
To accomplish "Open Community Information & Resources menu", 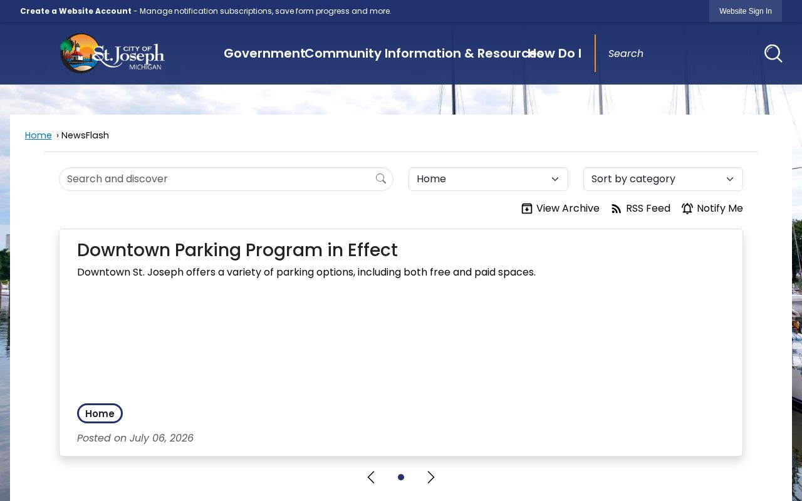I will tap(424, 53).
